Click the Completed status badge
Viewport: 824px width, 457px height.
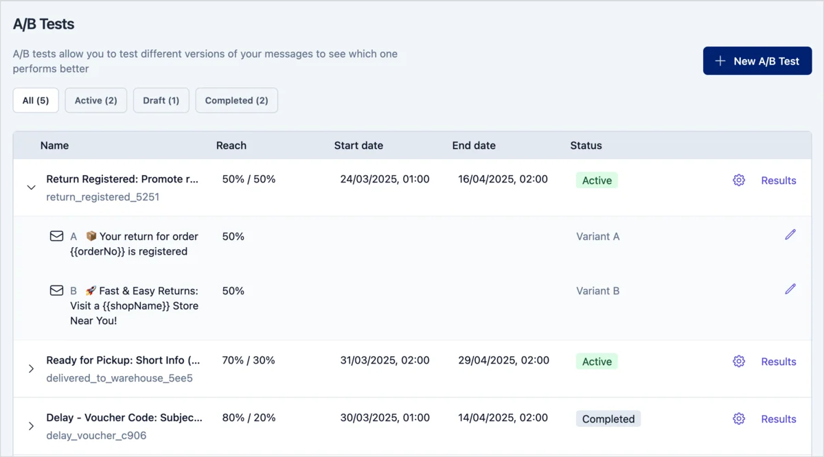point(608,419)
